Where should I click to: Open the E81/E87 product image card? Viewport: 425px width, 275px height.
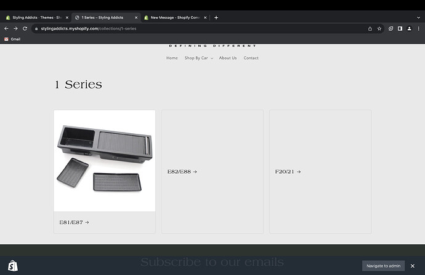105,160
